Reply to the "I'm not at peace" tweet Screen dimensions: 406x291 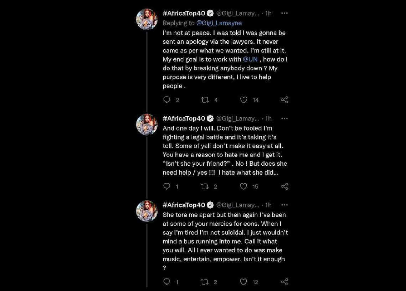166,100
